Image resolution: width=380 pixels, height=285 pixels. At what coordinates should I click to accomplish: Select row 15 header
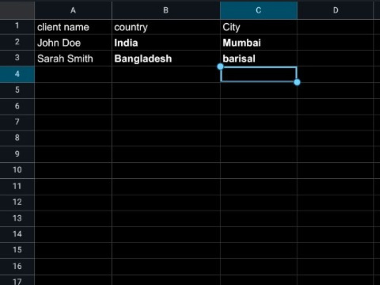17,250
